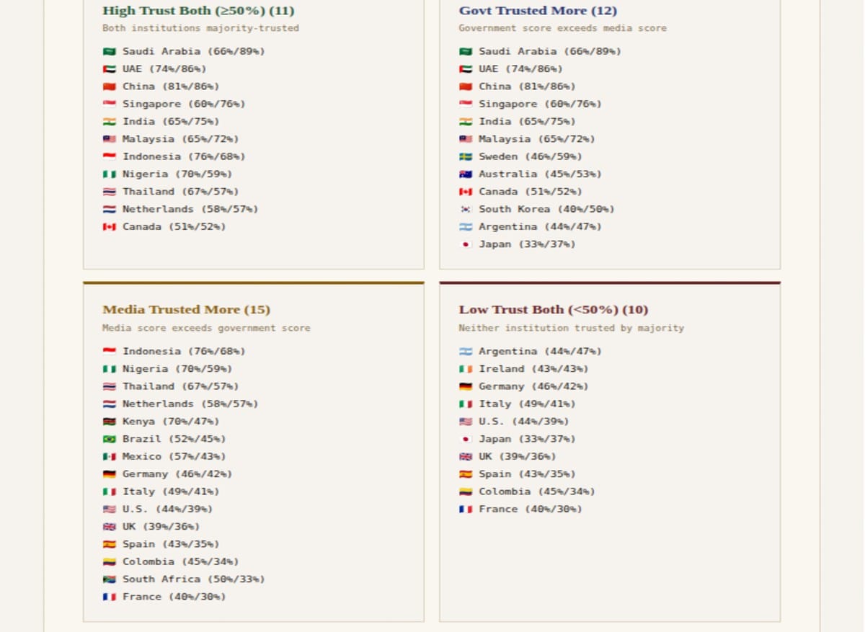The image size is (865, 632).
Task: Select 'Kenya (70%/47%)' list entry
Action: tap(170, 422)
